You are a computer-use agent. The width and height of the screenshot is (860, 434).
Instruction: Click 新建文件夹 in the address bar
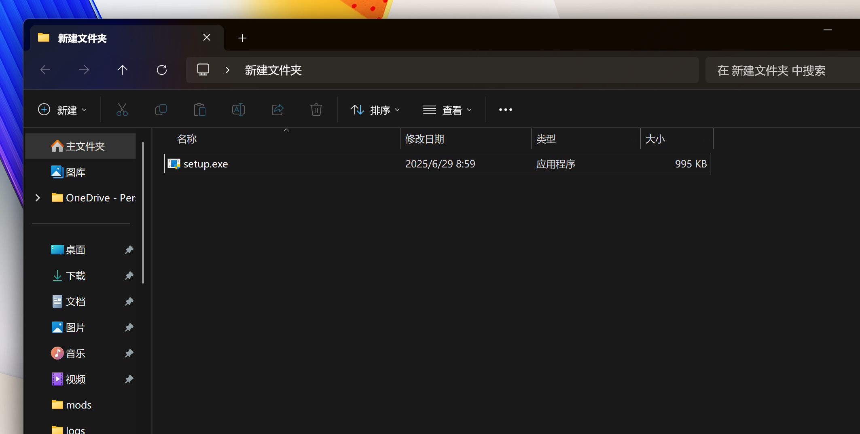click(273, 70)
